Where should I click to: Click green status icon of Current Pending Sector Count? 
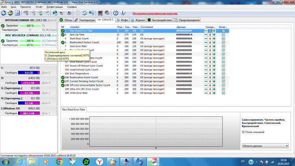63,81
